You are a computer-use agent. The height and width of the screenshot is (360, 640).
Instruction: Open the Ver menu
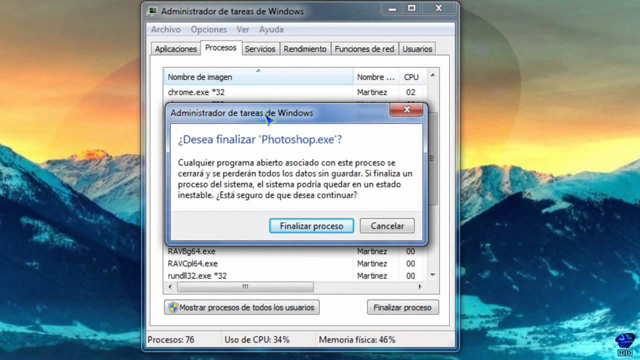(243, 29)
